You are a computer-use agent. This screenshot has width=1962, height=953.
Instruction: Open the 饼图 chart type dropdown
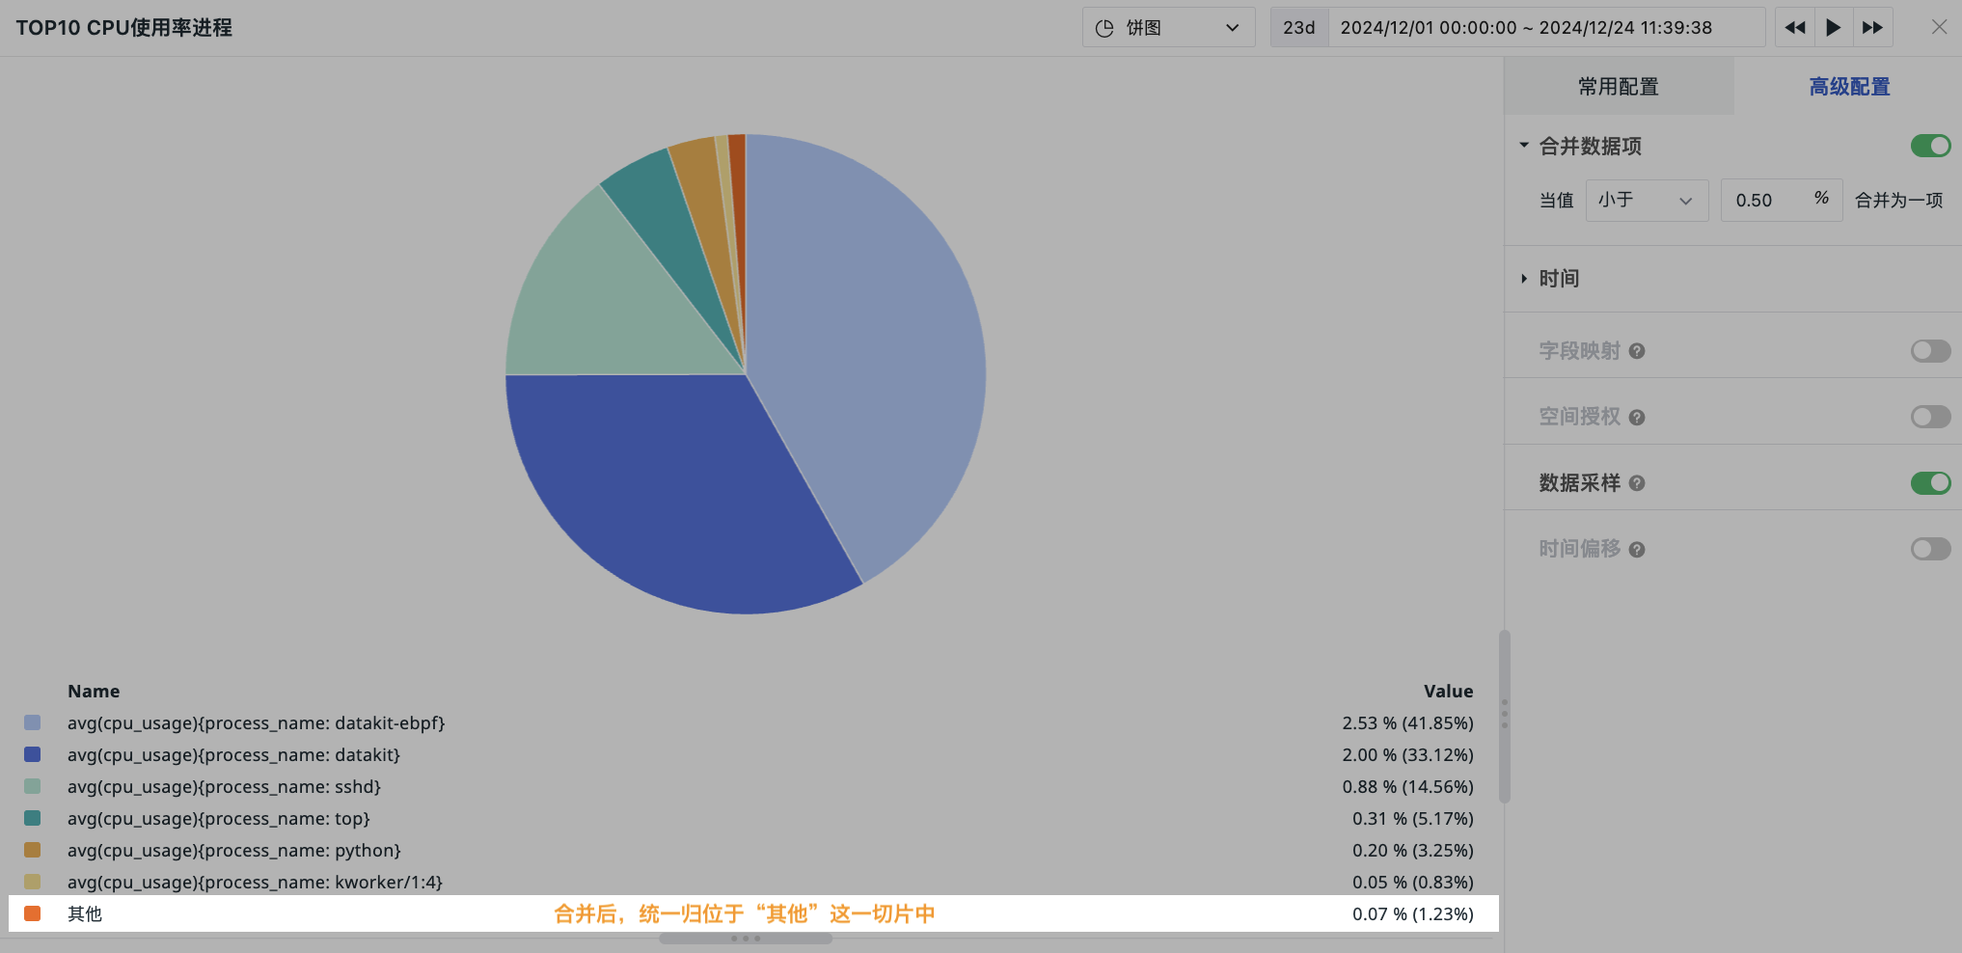1168,28
